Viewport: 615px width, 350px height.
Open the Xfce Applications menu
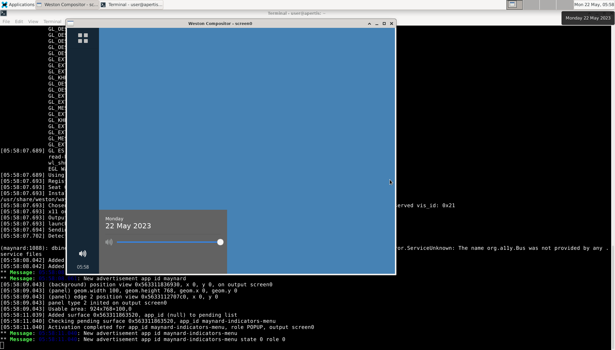[x=18, y=4]
